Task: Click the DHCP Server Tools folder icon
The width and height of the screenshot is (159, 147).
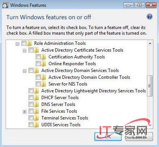Action: pos(36,98)
